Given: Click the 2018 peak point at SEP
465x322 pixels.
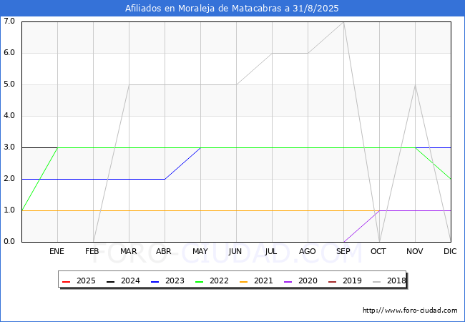Looking at the screenshot, I should [343, 22].
